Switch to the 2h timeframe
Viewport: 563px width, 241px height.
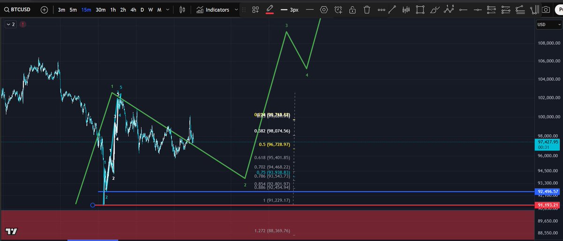[x=123, y=9]
